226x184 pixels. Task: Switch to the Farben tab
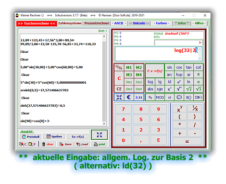(161, 23)
